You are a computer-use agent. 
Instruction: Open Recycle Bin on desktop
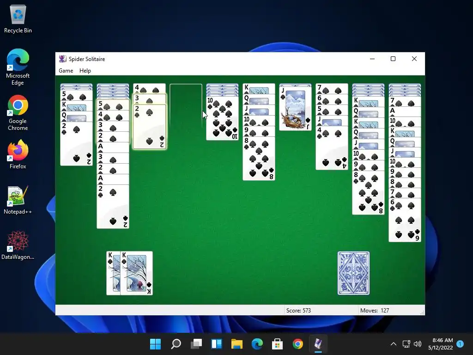pyautogui.click(x=18, y=18)
